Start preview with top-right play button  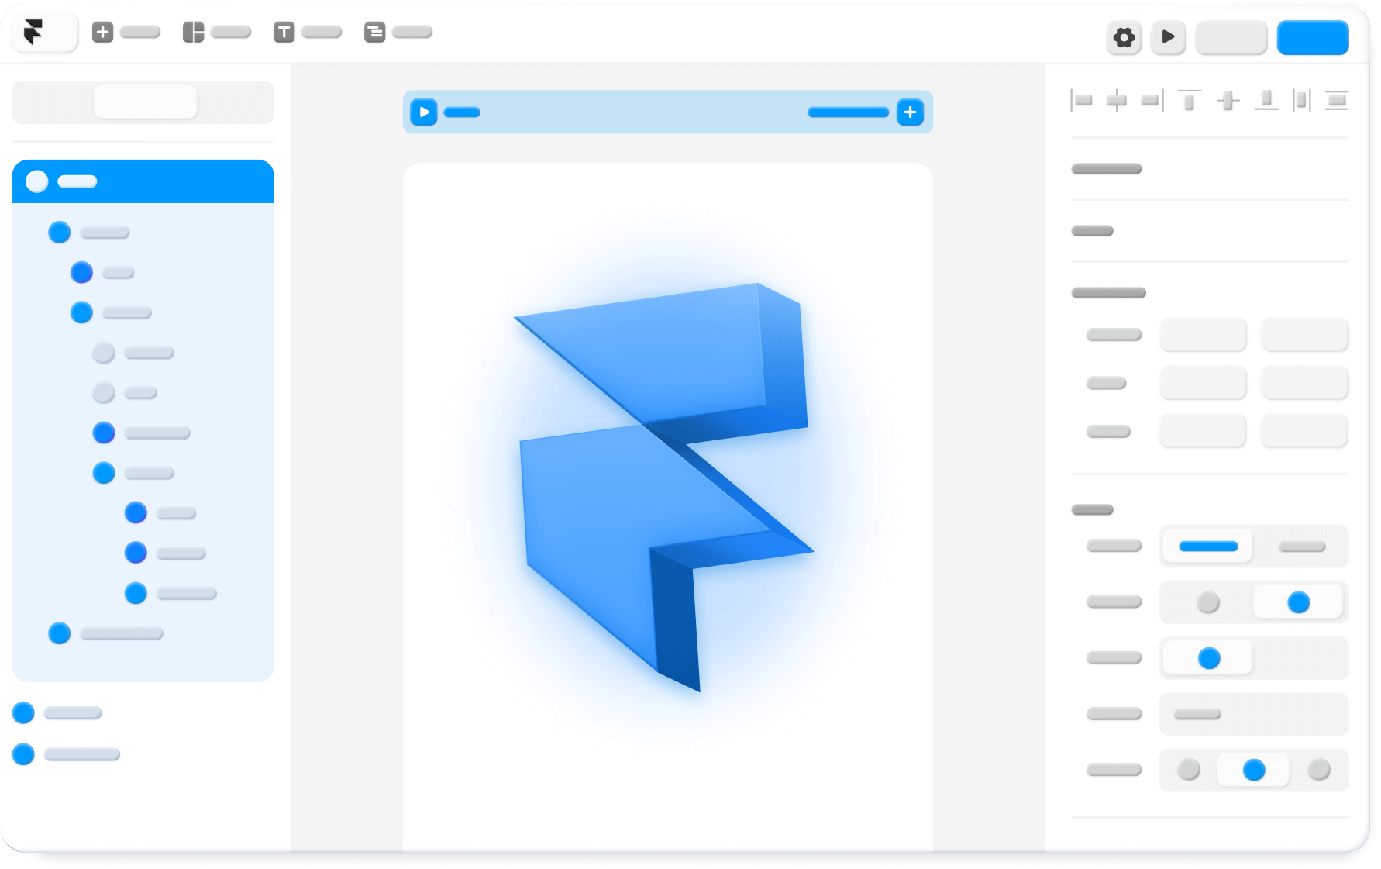point(1168,37)
